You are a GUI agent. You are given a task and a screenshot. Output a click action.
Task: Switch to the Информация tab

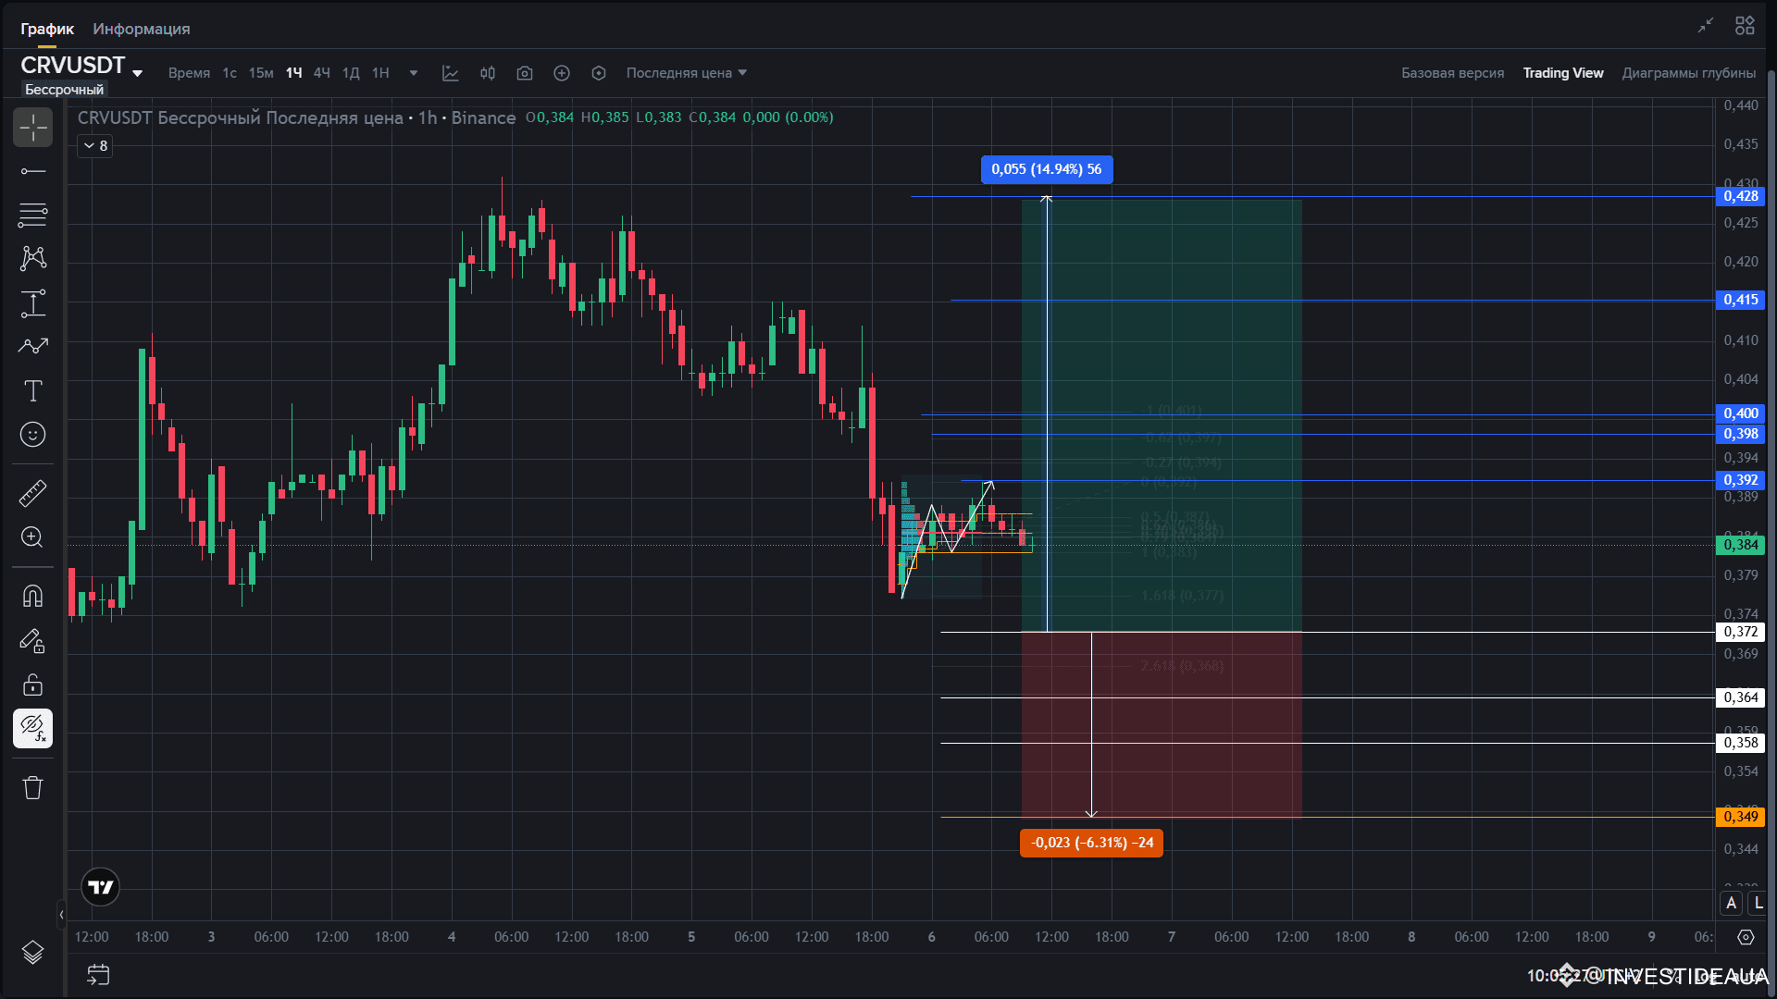click(x=141, y=29)
